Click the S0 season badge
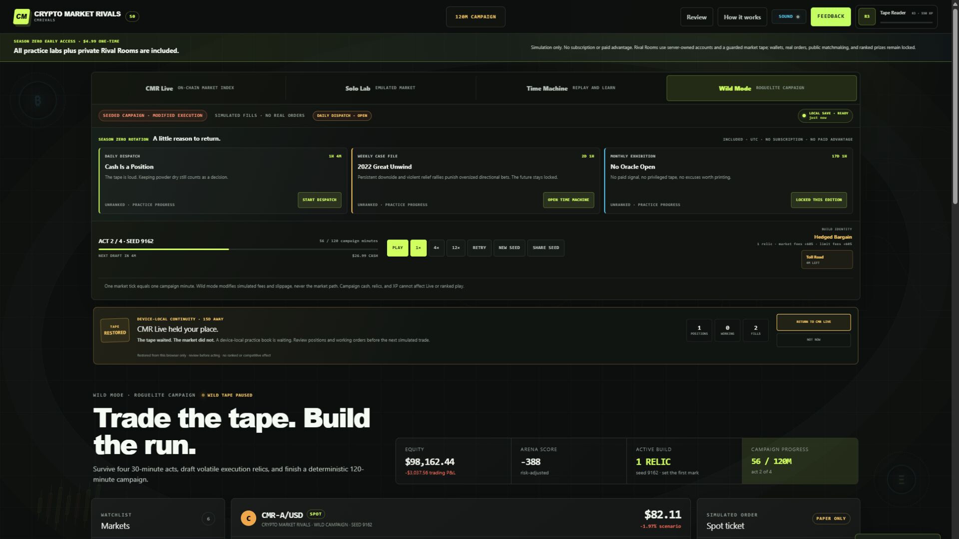 point(132,16)
